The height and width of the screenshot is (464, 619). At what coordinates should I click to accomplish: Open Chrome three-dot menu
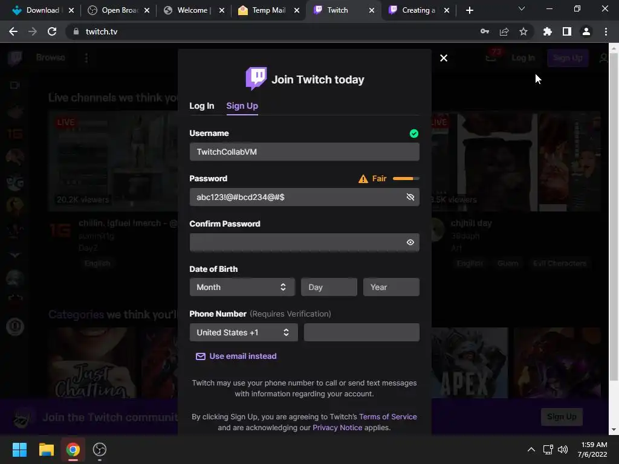(606, 31)
